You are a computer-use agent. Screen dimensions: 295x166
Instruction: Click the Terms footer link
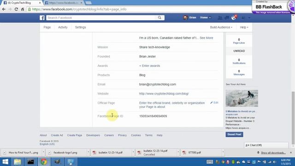coord(148,135)
